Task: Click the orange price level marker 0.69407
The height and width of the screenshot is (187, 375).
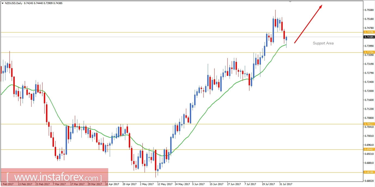Action: tap(369, 149)
